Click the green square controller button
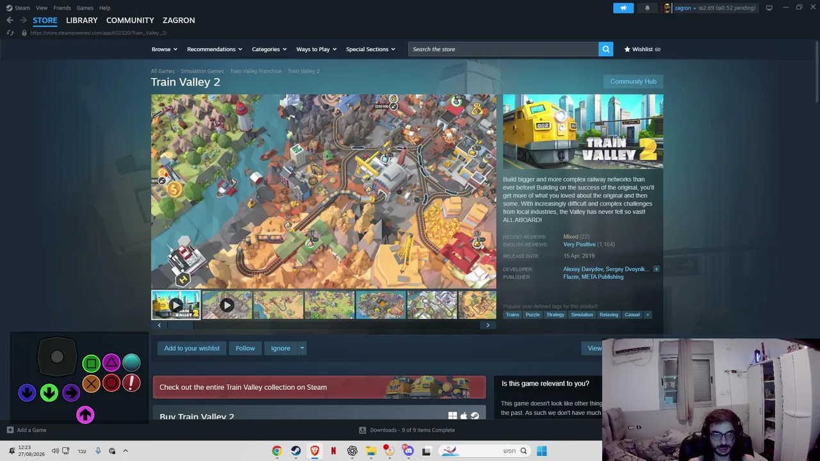Image resolution: width=820 pixels, height=461 pixels. (91, 364)
